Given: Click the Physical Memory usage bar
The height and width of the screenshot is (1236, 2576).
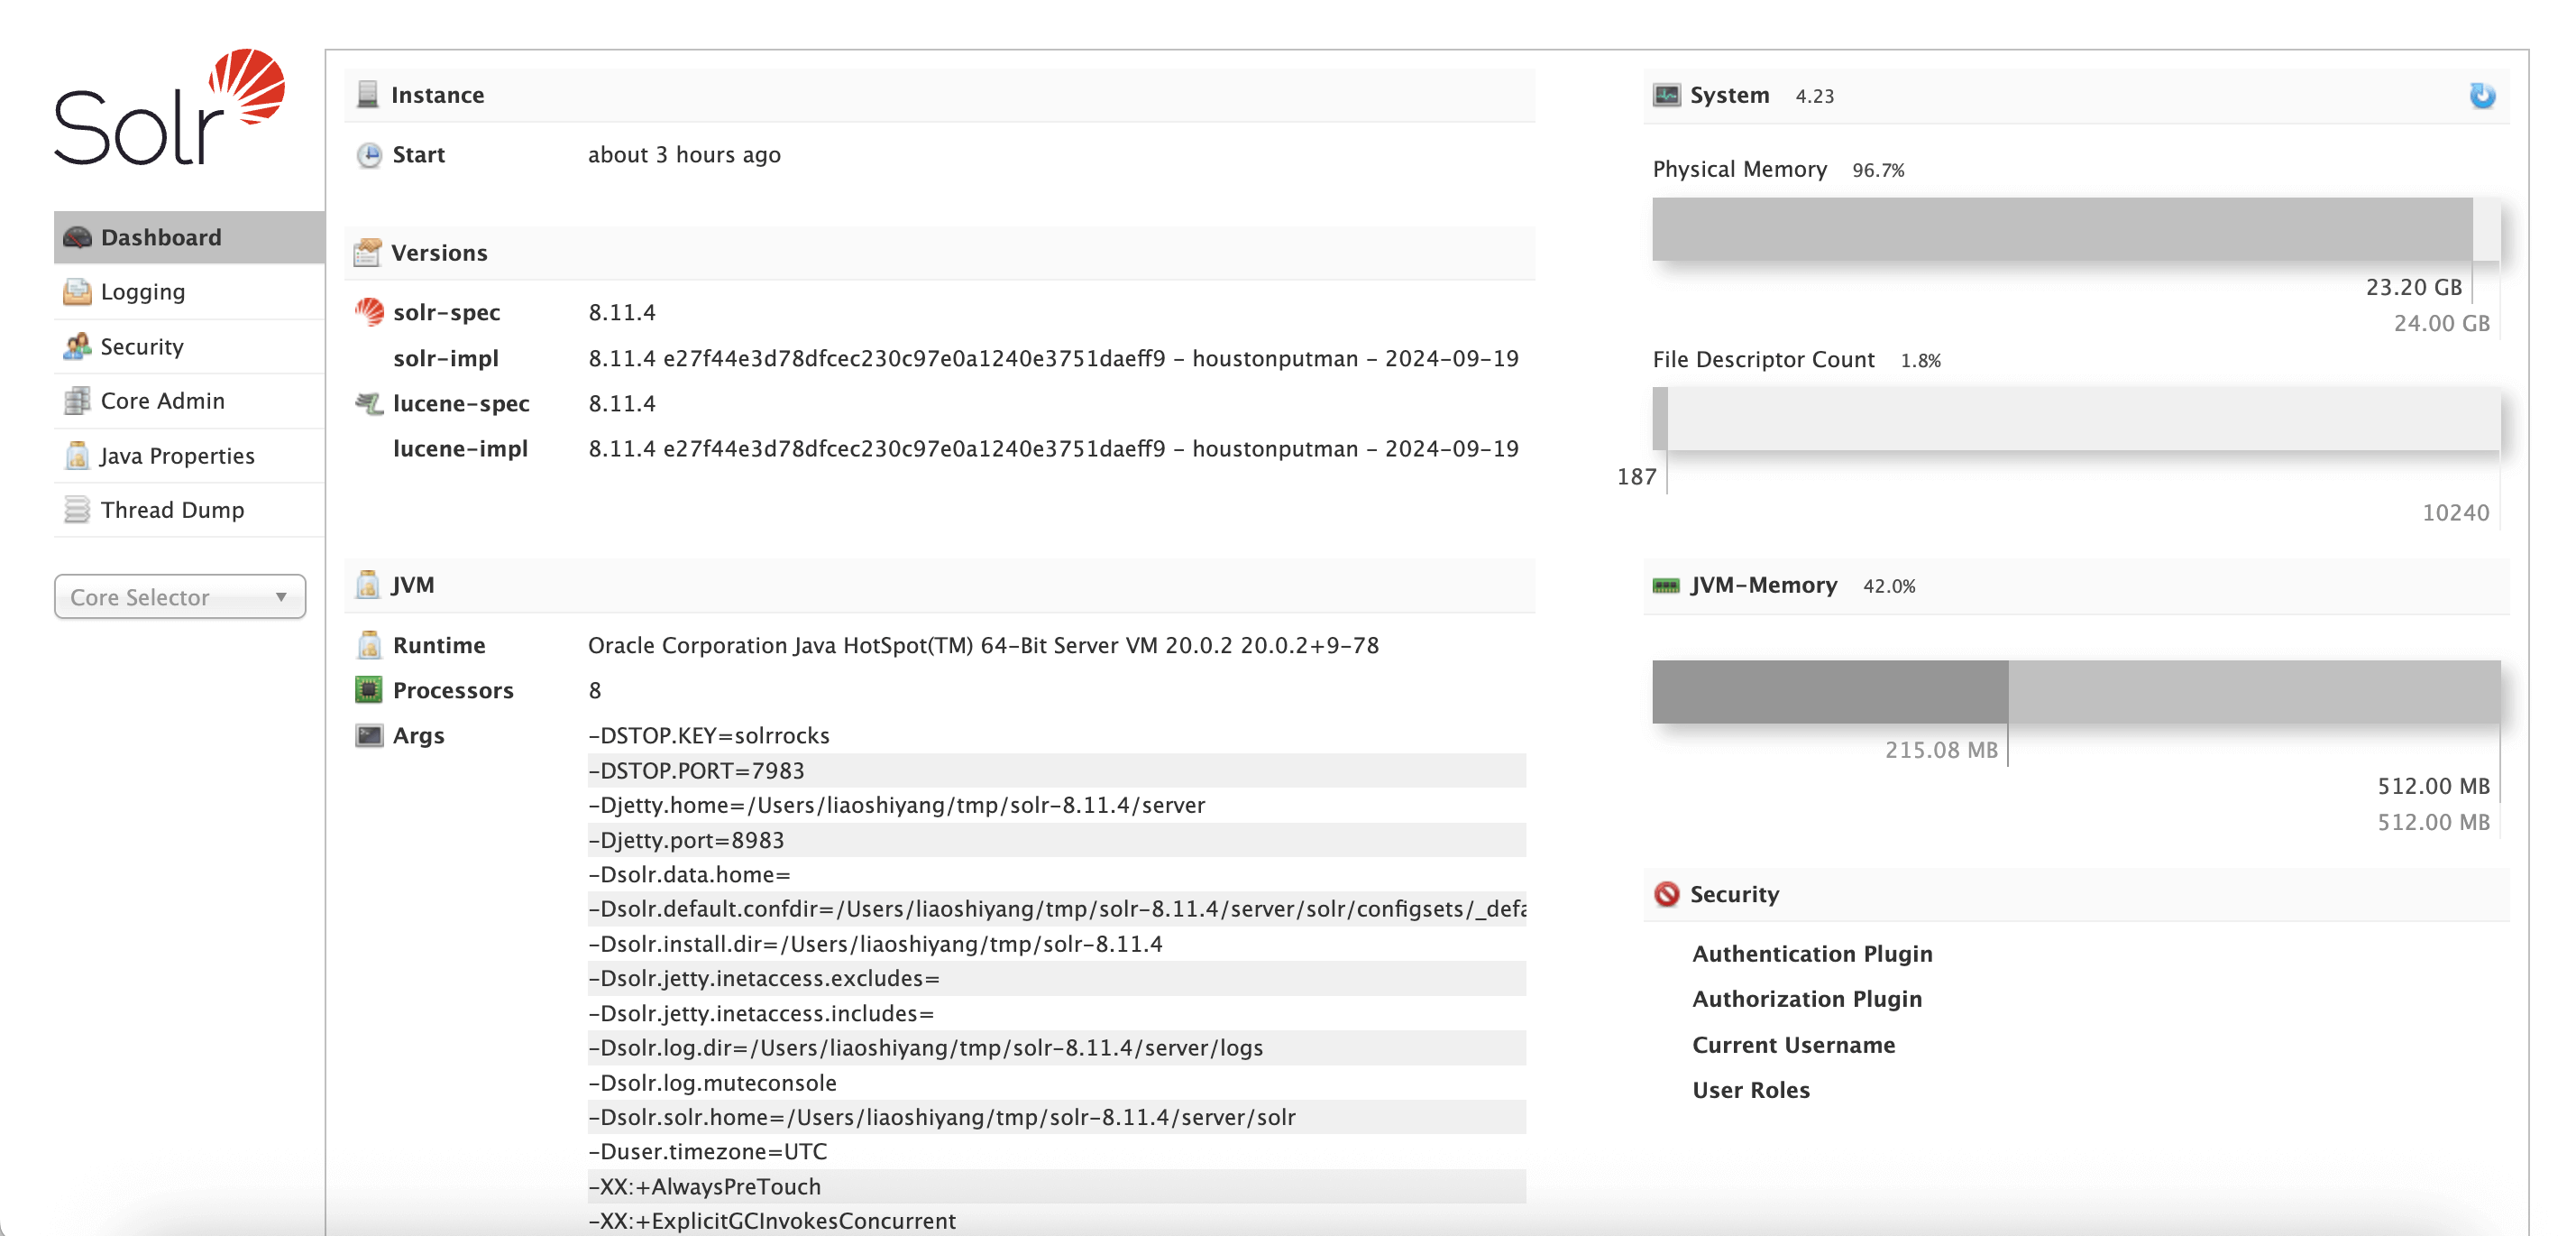Looking at the screenshot, I should tap(2076, 229).
